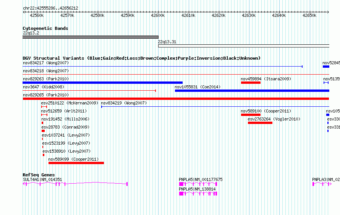Click the RefSeq Genes track title
The width and height of the screenshot is (340, 215).
pyautogui.click(x=39, y=175)
